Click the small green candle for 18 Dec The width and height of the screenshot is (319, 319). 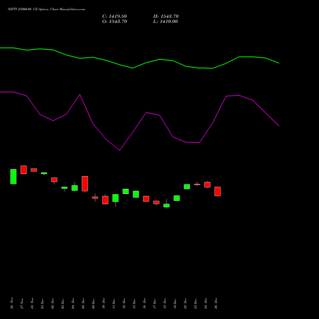coord(167,205)
